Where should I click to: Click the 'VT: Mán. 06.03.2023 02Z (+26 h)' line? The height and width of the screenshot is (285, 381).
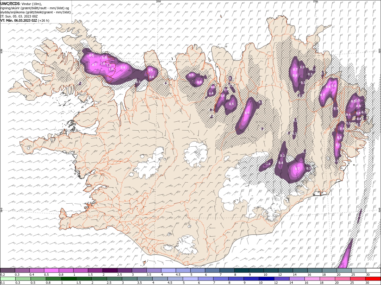(25, 20)
